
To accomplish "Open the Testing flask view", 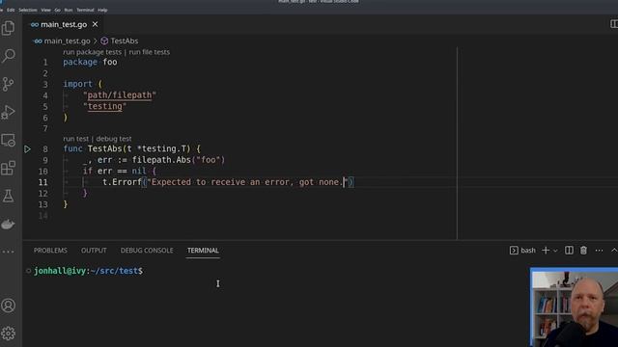I will (x=8, y=196).
